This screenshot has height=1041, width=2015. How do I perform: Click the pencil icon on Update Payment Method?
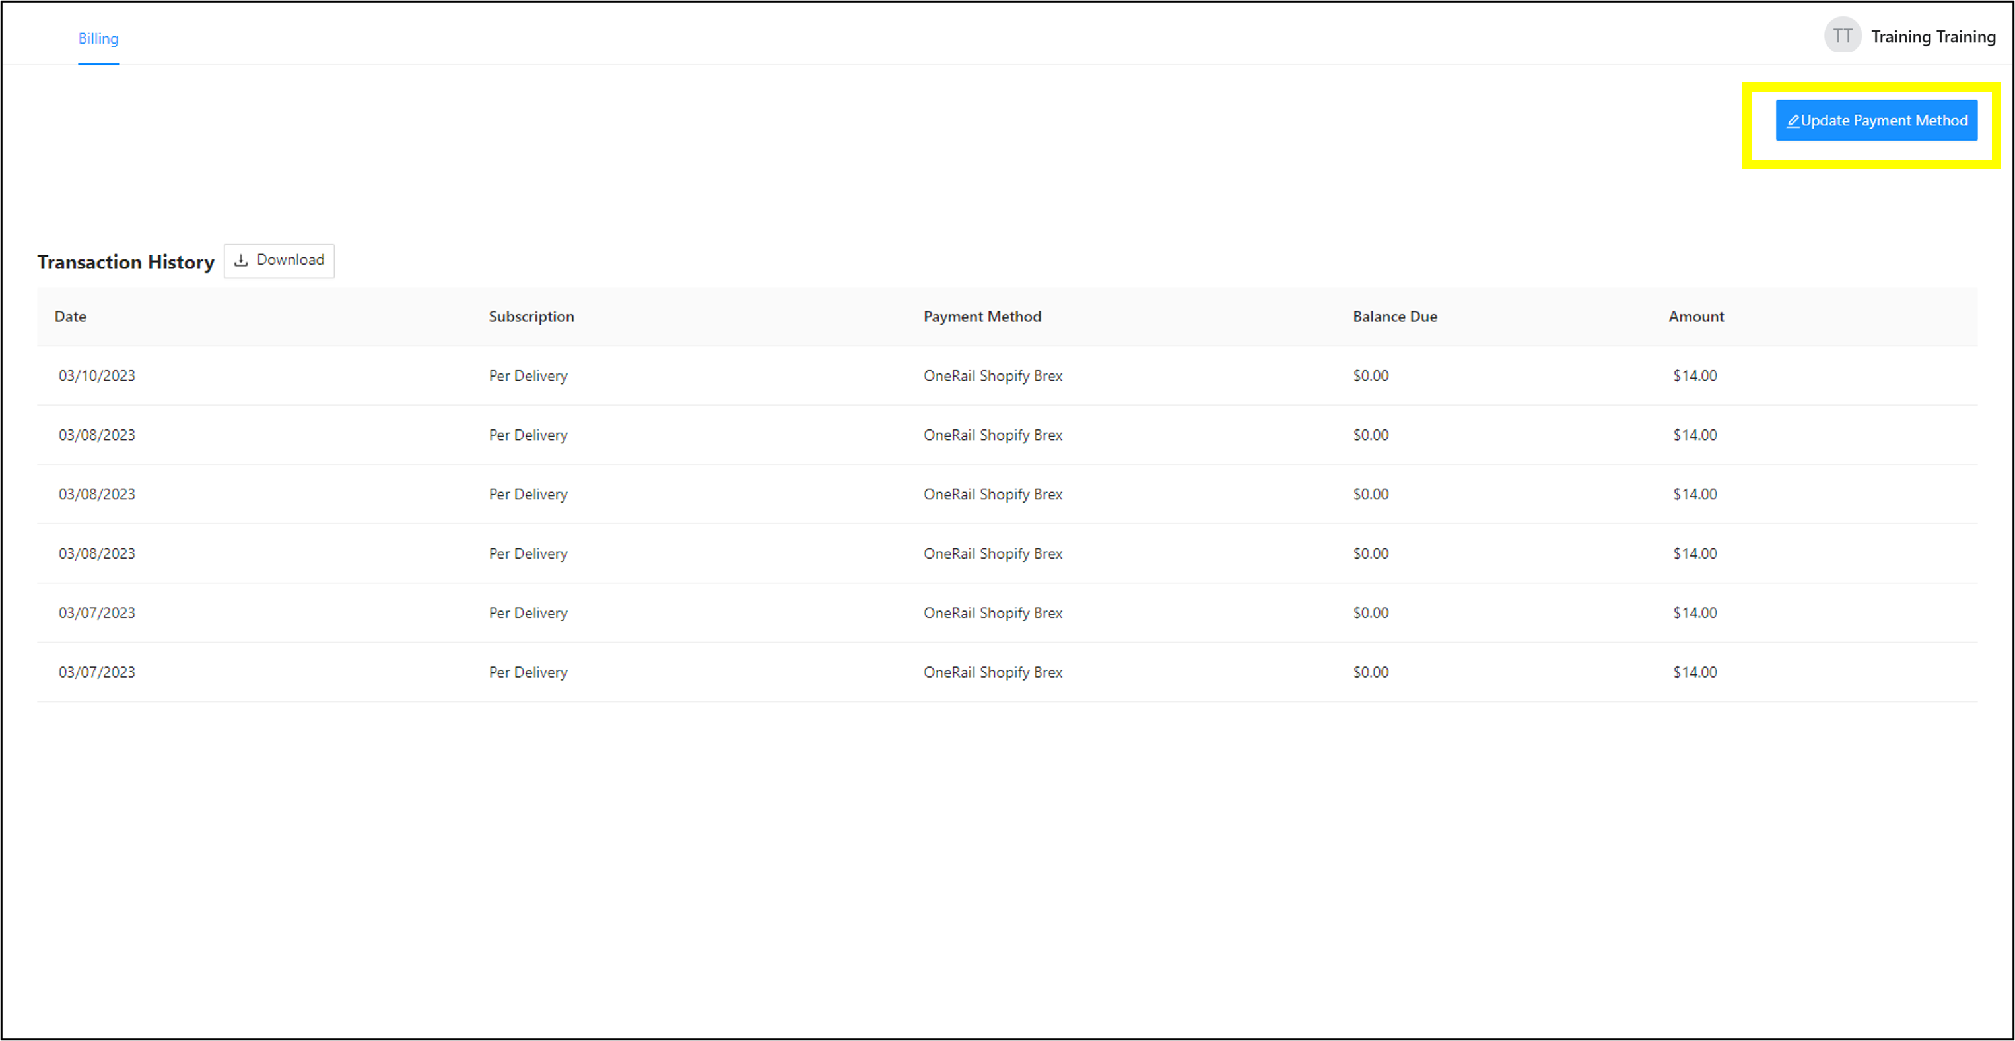click(x=1793, y=121)
